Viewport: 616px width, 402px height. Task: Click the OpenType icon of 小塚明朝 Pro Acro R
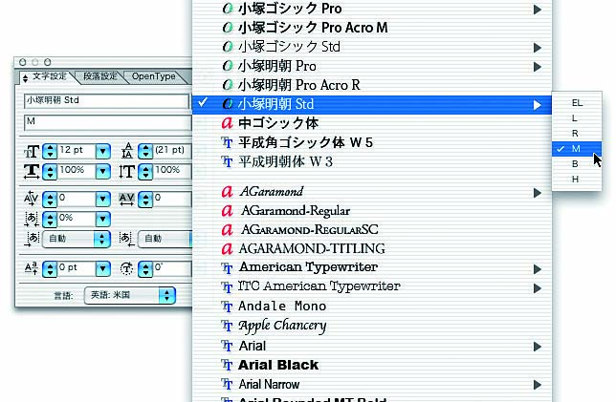[x=228, y=85]
